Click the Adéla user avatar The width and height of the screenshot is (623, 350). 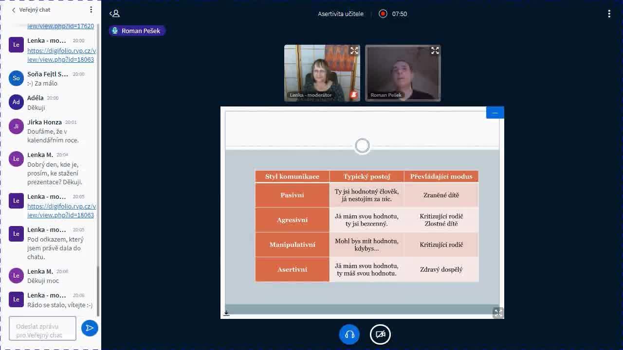[16, 102]
